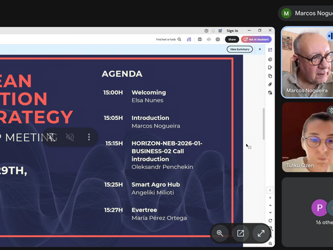333x250 pixels.
Task: Open the three-dot more options menu
Action: coord(89,137)
